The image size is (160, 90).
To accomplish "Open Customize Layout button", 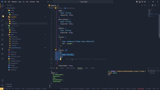I will pyautogui.click(x=145, y=2).
